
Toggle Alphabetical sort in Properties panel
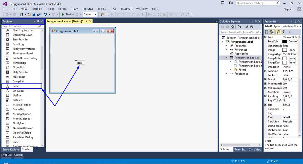pos(272,32)
